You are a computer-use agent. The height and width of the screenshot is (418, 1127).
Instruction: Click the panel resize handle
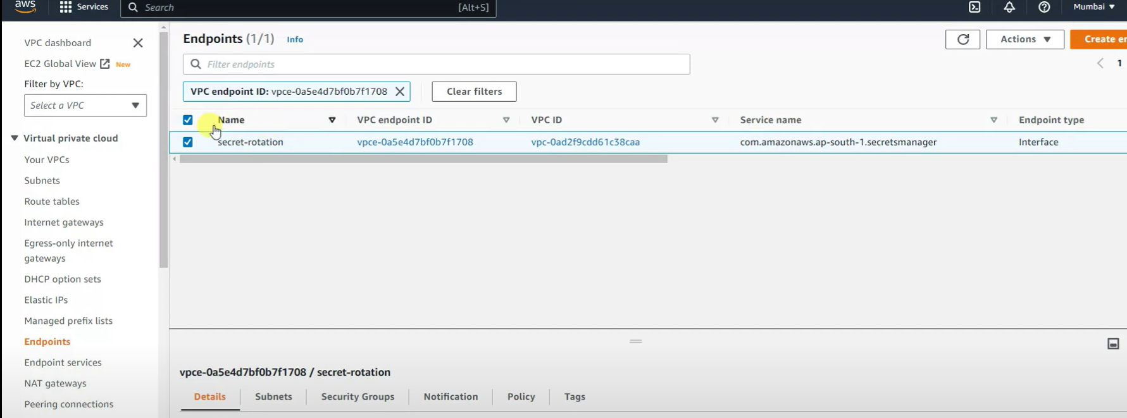coord(636,341)
